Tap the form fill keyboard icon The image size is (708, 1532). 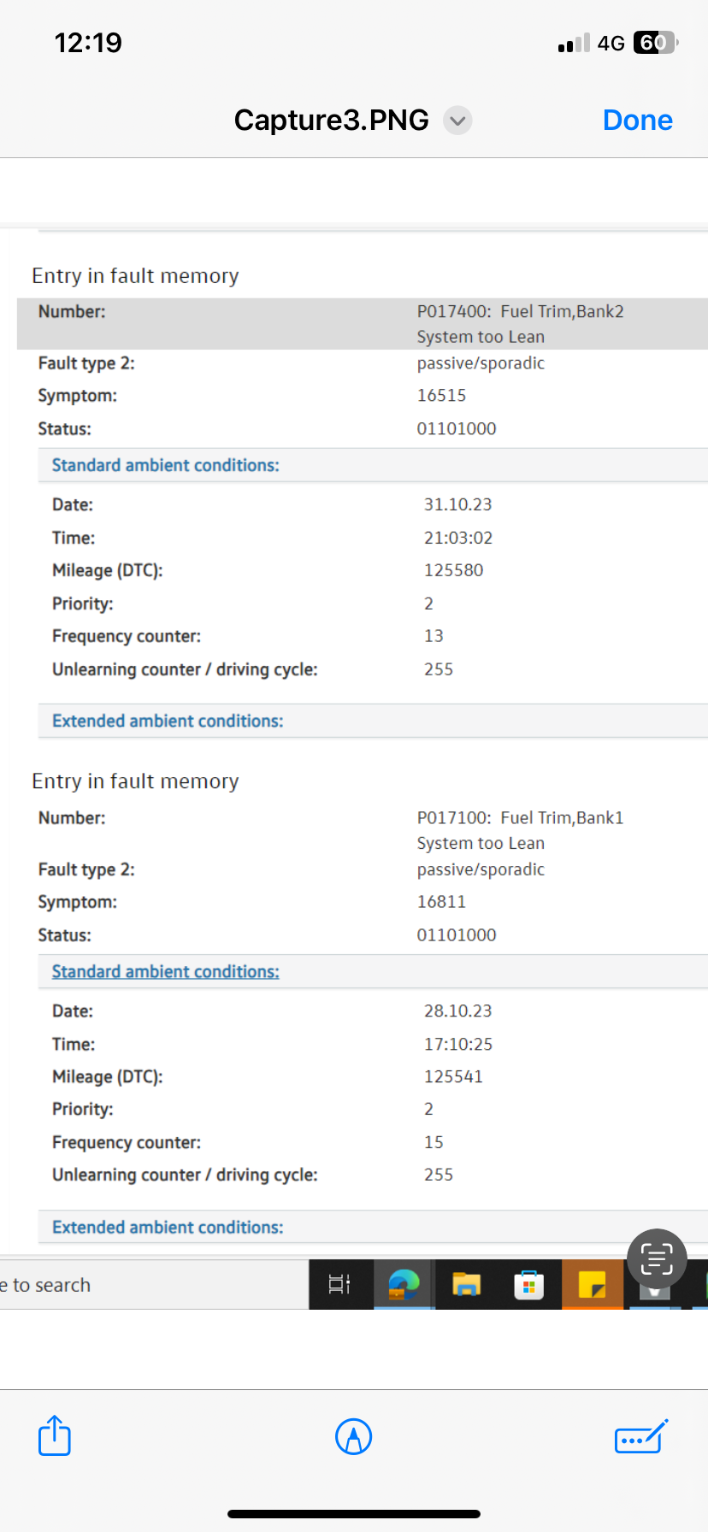pyautogui.click(x=640, y=1437)
